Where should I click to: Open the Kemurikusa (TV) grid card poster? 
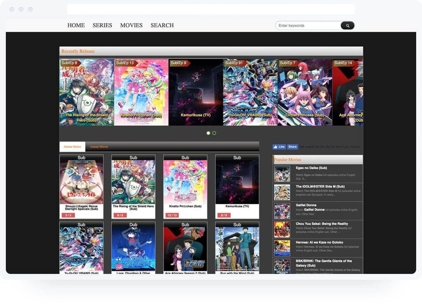point(237,182)
